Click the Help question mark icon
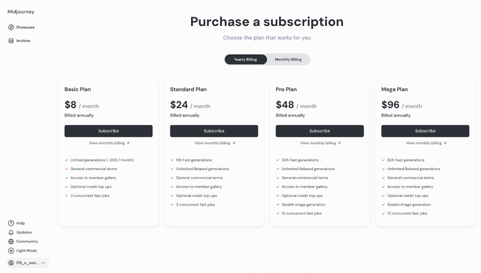 tap(11, 223)
